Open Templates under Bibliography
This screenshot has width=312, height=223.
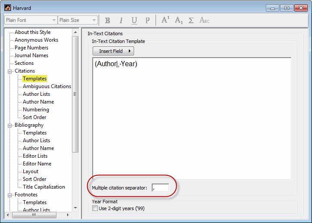[34, 133]
